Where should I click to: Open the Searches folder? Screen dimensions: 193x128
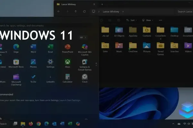(x=174, y=48)
